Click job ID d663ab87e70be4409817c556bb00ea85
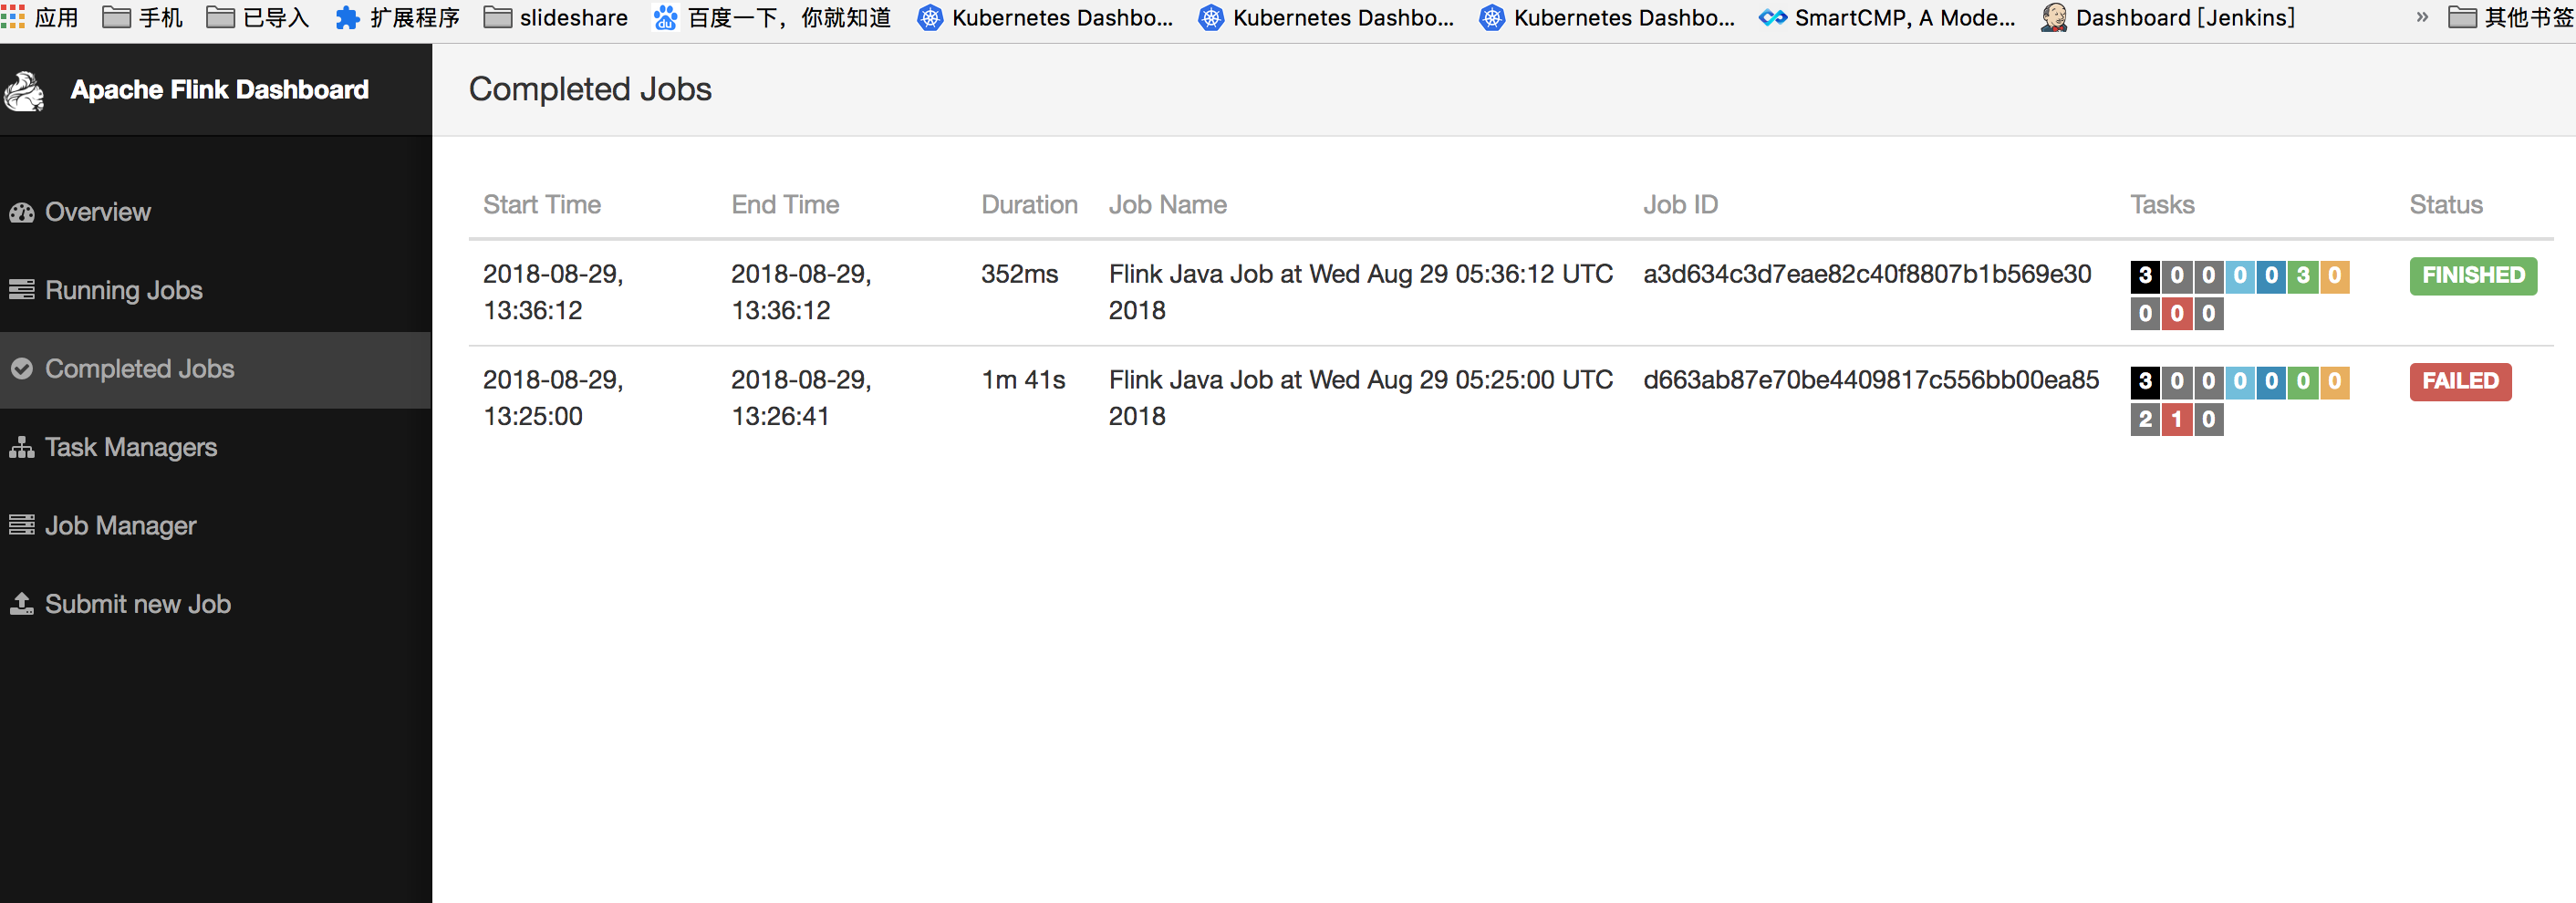 1871,380
